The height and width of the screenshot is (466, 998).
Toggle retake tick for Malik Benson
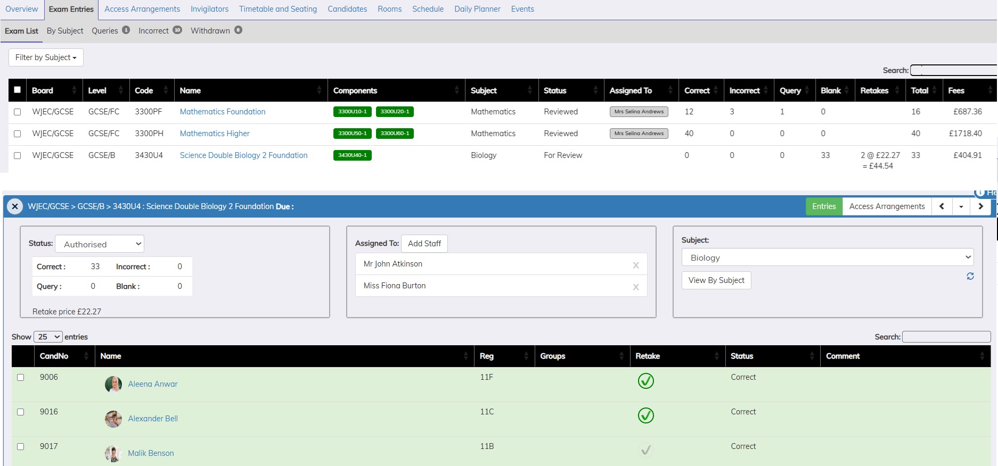645,450
